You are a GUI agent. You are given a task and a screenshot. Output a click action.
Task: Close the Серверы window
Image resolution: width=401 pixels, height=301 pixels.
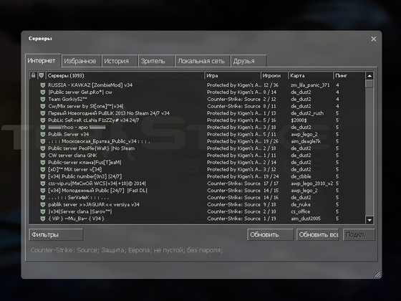[x=373, y=39]
